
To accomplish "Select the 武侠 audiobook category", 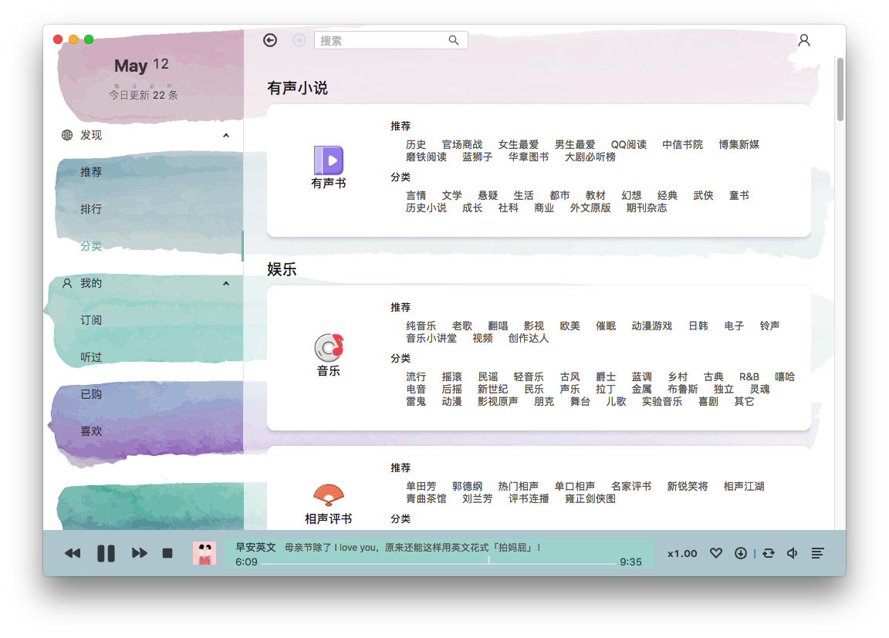I will (x=703, y=195).
